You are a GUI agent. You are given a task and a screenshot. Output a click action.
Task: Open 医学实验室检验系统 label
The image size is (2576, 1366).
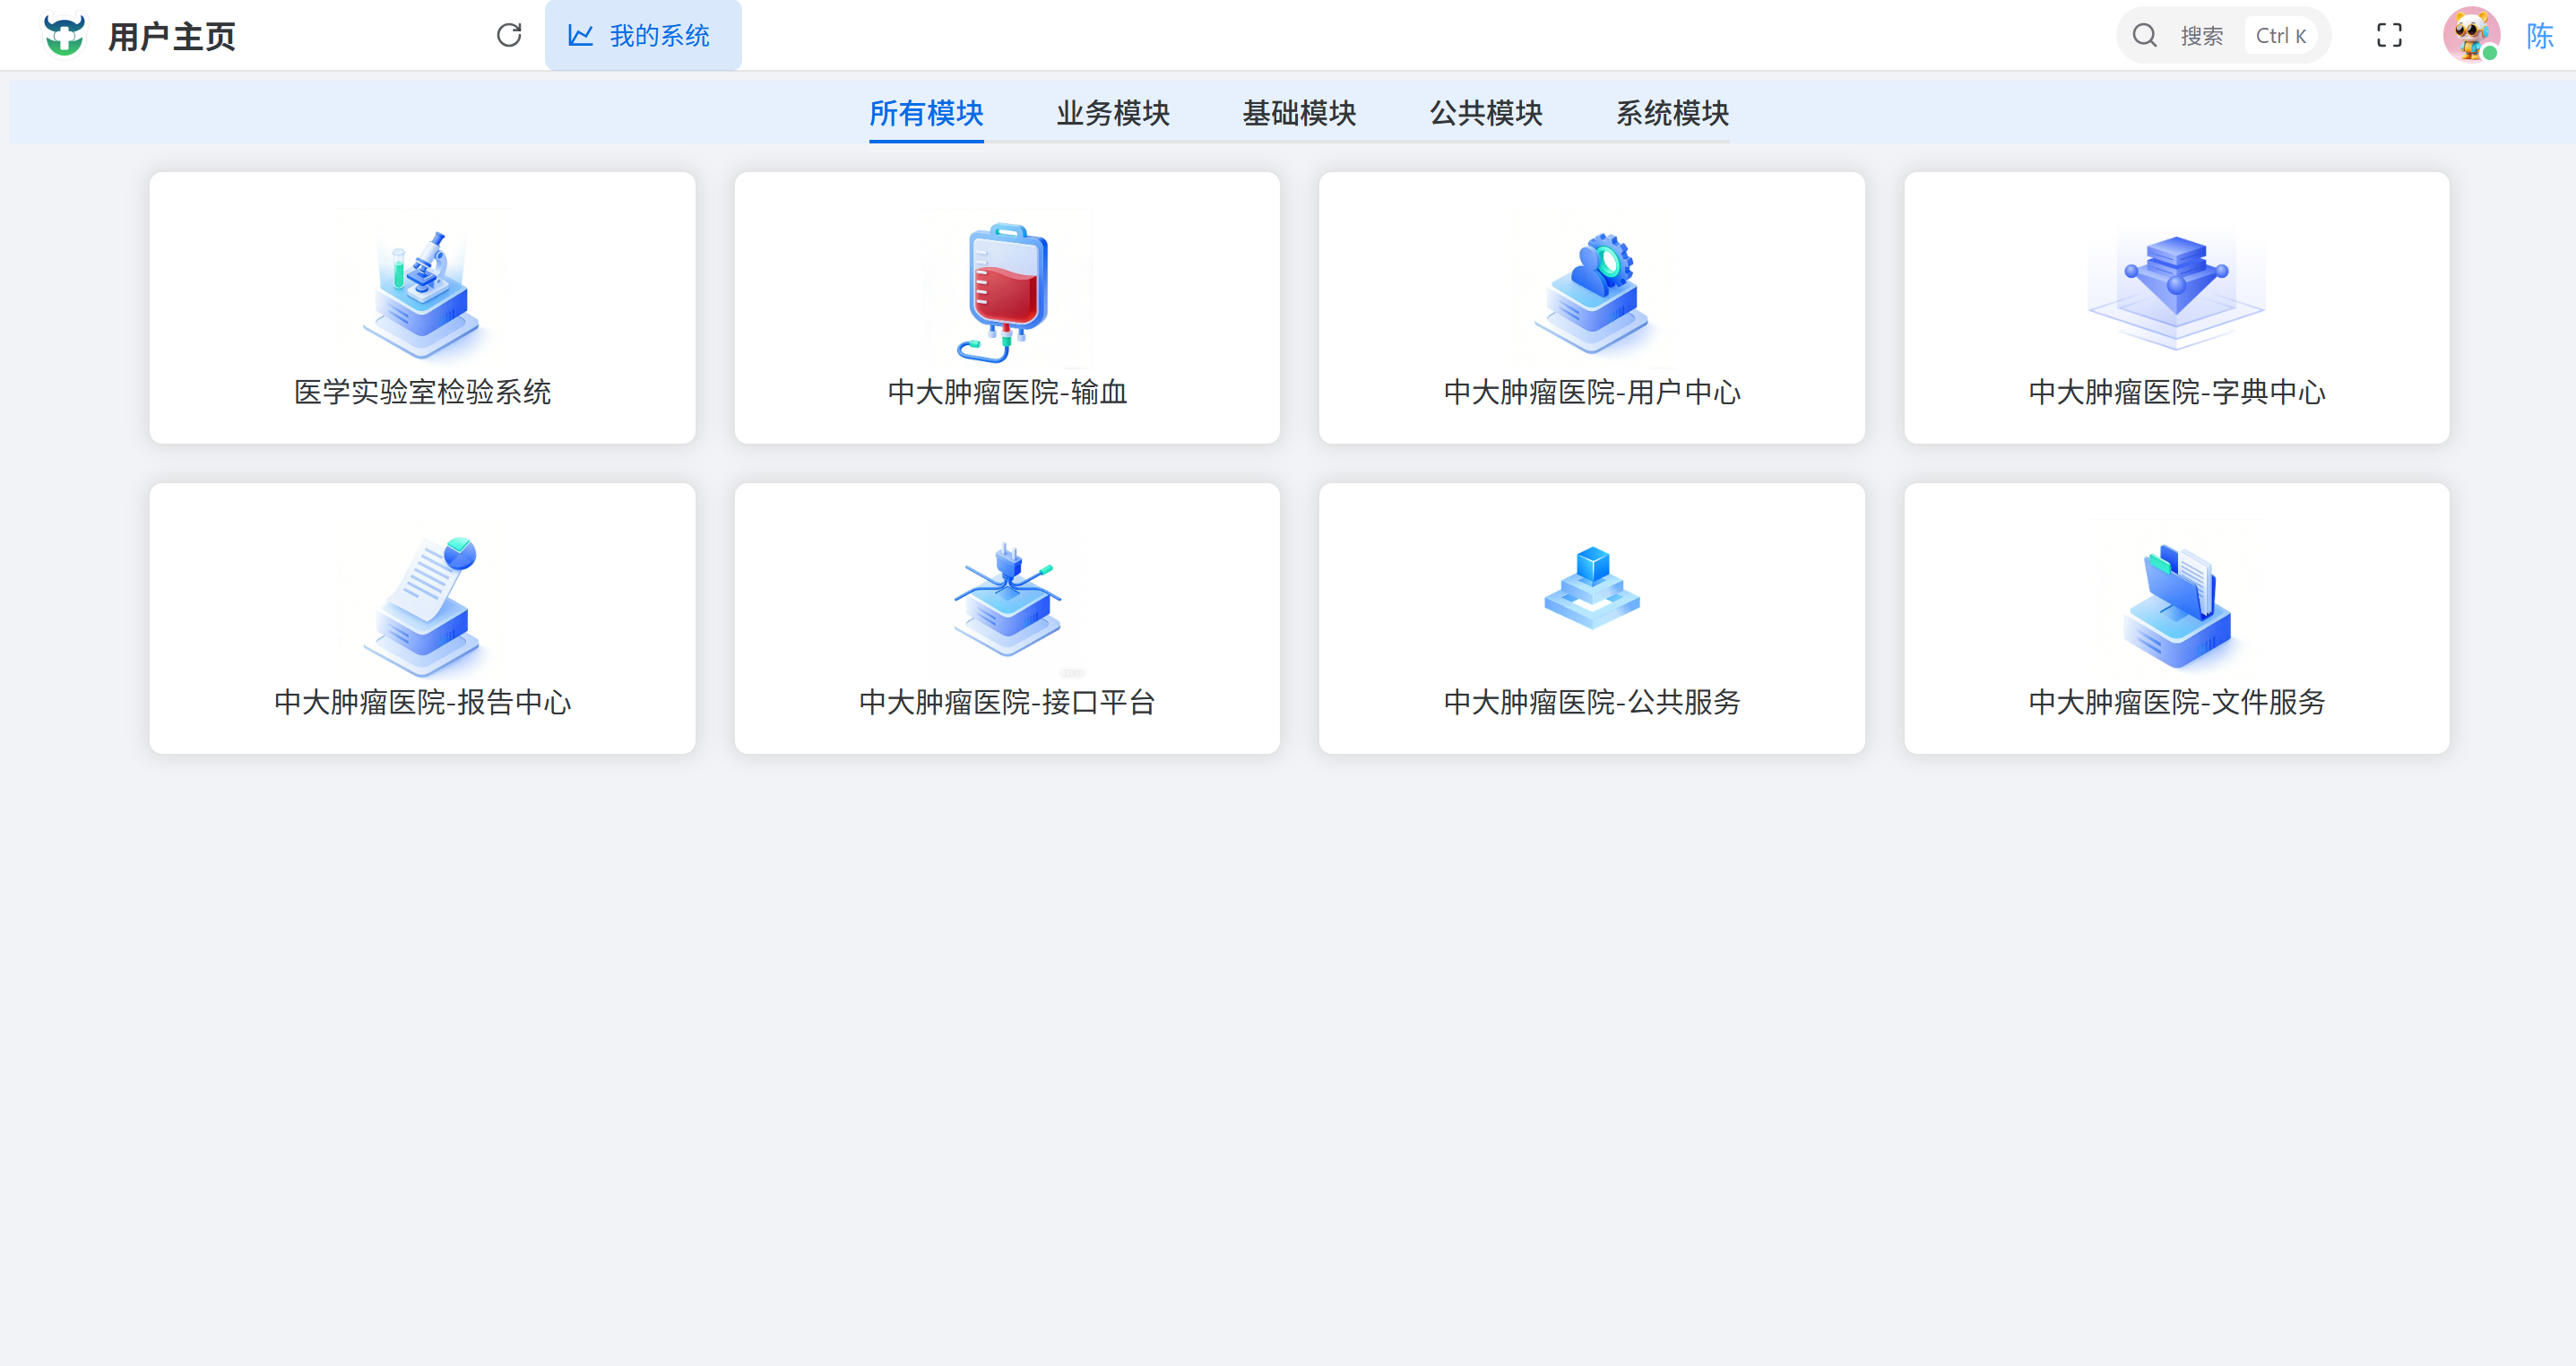tap(422, 392)
